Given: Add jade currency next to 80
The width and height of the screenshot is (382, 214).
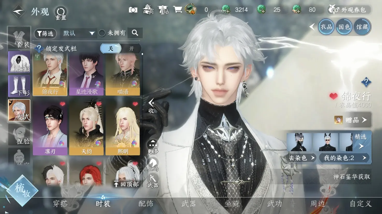Looking at the screenshot, I should click(297, 10).
